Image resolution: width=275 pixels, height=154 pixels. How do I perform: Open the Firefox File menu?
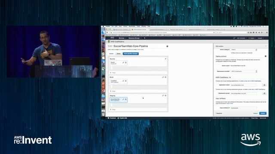[x=113, y=27]
